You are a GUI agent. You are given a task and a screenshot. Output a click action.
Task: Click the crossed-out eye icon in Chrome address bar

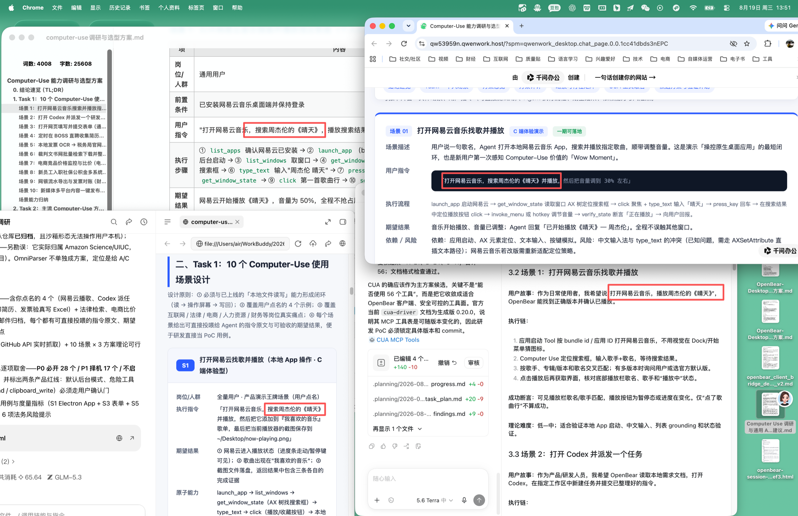tap(733, 44)
